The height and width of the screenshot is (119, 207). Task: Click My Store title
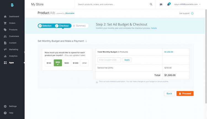37,4
